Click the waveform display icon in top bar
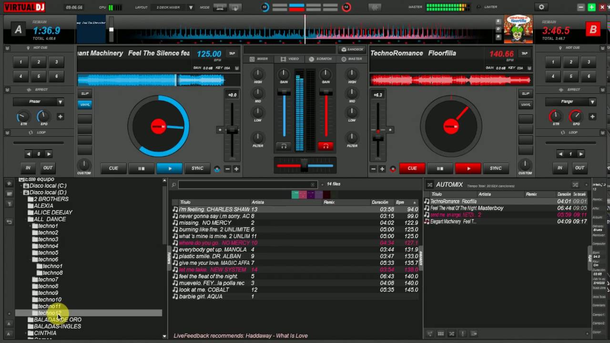 [376, 7]
